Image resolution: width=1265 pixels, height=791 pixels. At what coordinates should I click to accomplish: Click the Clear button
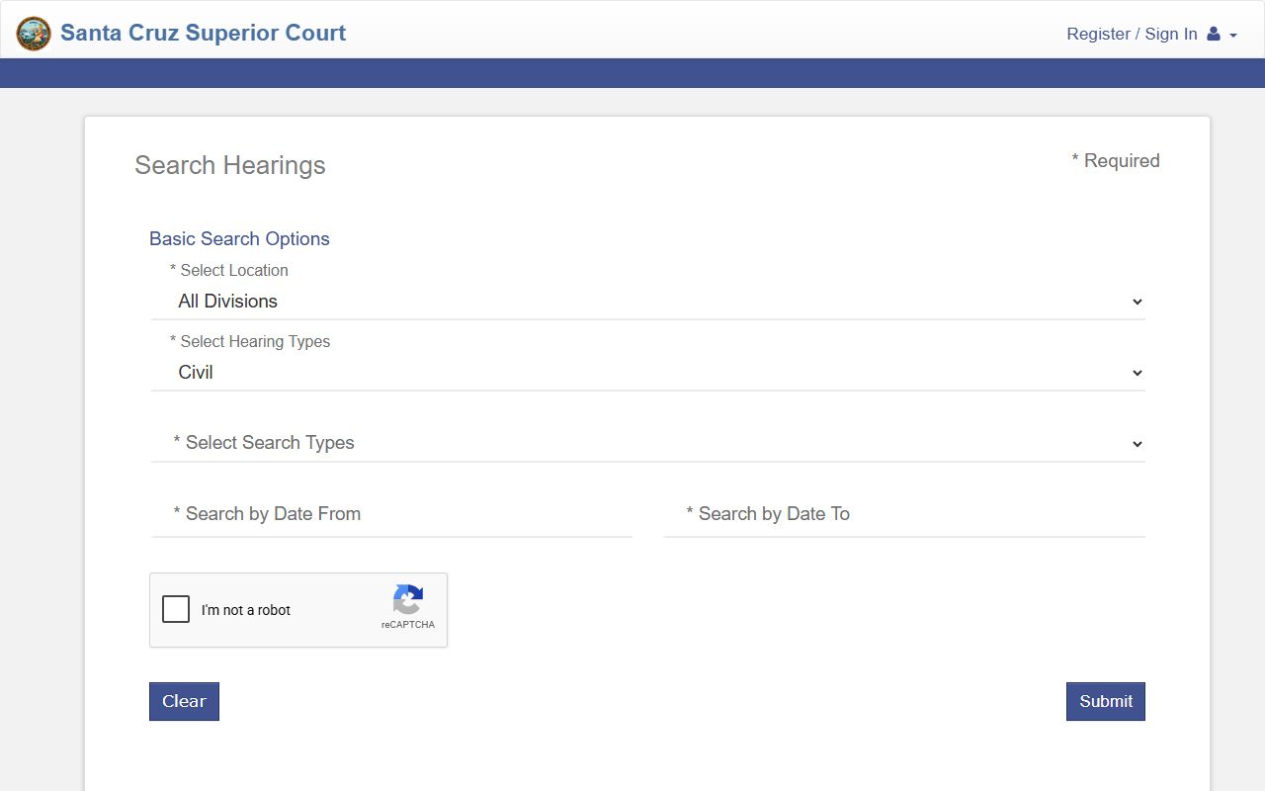pyautogui.click(x=184, y=701)
